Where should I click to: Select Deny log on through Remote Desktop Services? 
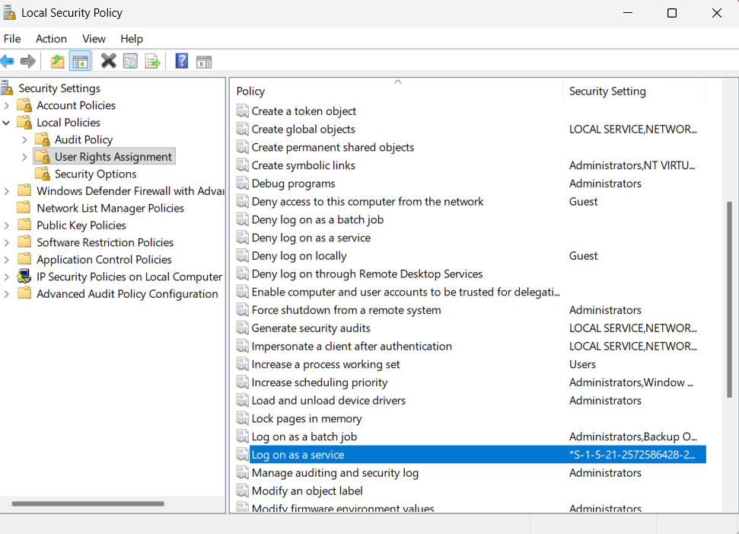click(x=367, y=274)
